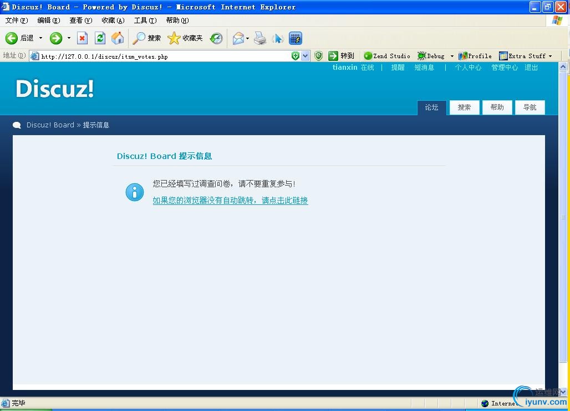Open the 工具 (Tools) menu
Viewport: 570px width, 411px height.
pyautogui.click(x=145, y=20)
